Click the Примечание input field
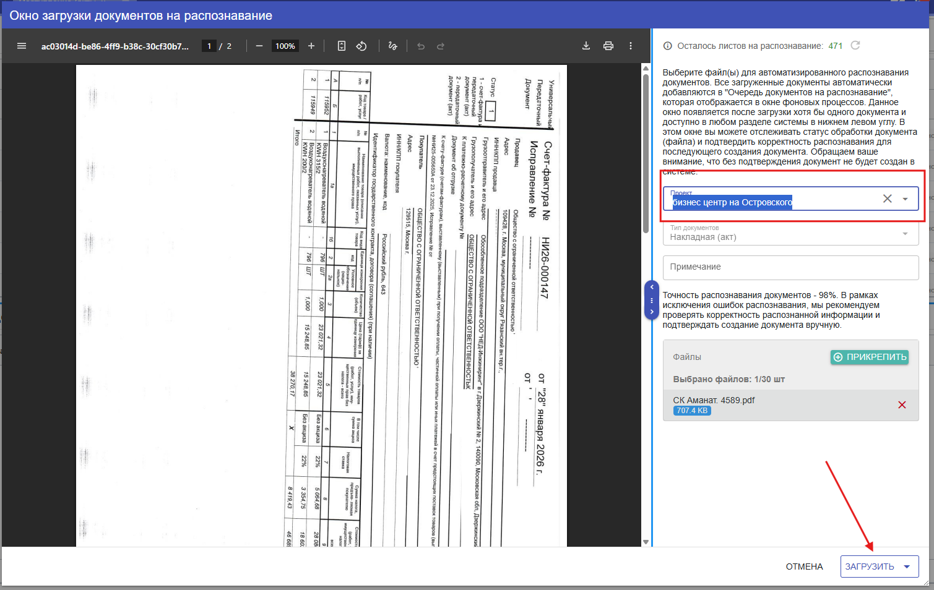 (790, 267)
